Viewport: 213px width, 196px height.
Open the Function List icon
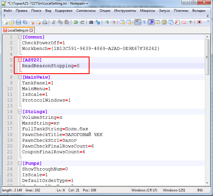177,22
